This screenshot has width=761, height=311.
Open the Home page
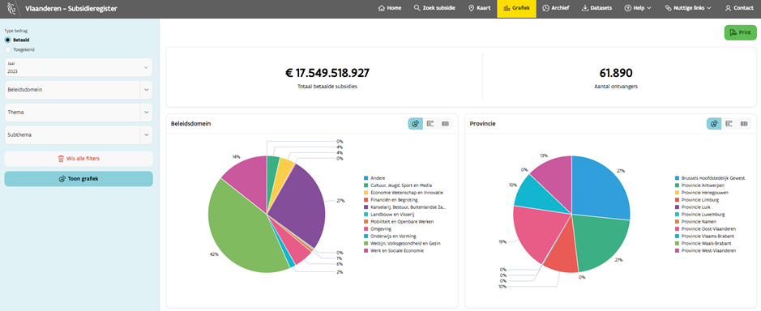(390, 8)
